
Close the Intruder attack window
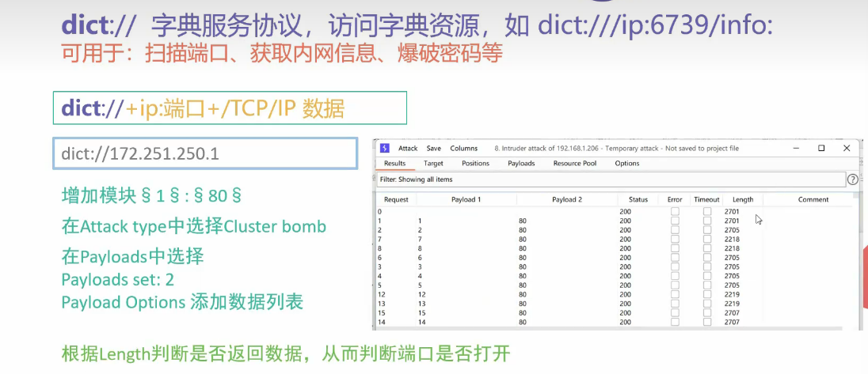pyautogui.click(x=847, y=148)
